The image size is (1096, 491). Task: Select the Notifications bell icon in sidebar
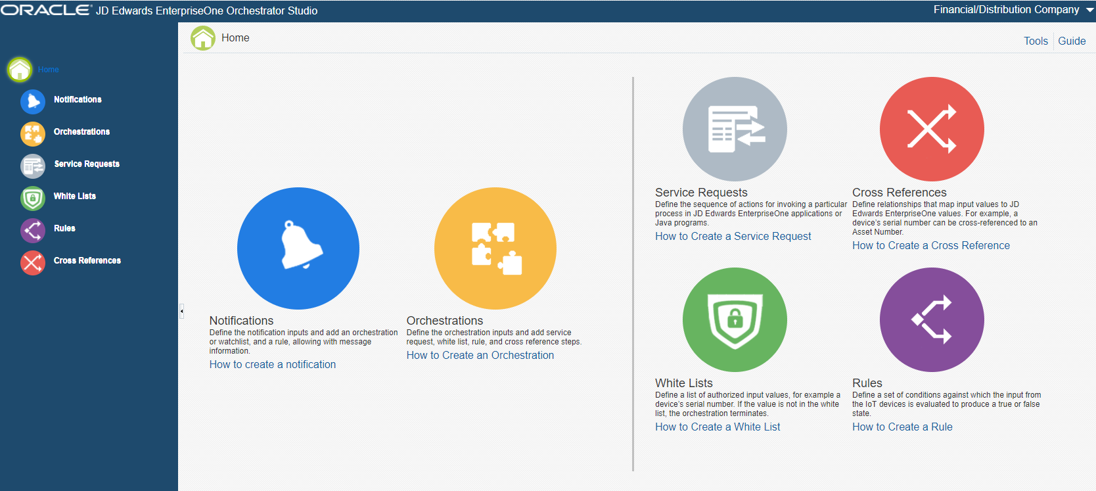coord(32,101)
